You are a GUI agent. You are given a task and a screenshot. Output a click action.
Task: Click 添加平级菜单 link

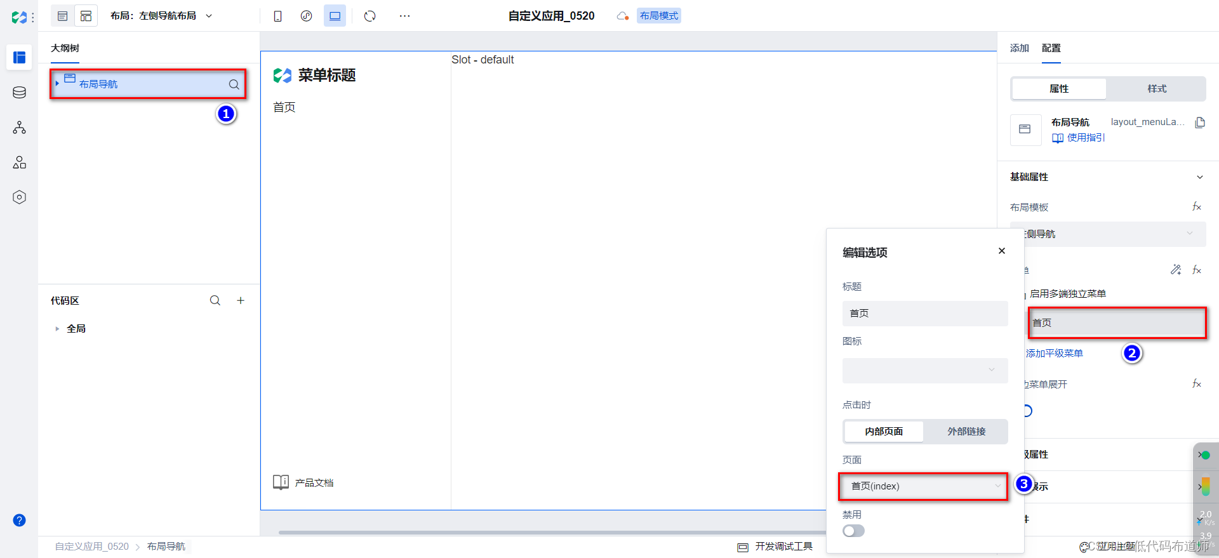click(1055, 354)
